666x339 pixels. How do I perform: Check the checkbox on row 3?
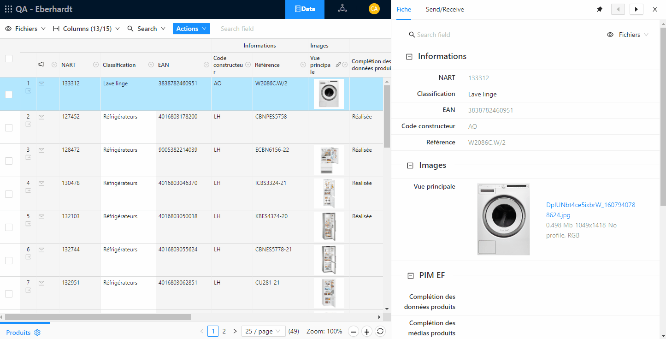tap(8, 161)
